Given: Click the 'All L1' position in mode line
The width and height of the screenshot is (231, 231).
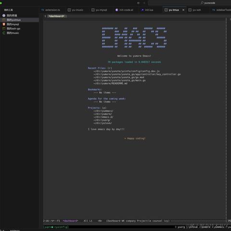Looking at the screenshot, I should [88, 221].
